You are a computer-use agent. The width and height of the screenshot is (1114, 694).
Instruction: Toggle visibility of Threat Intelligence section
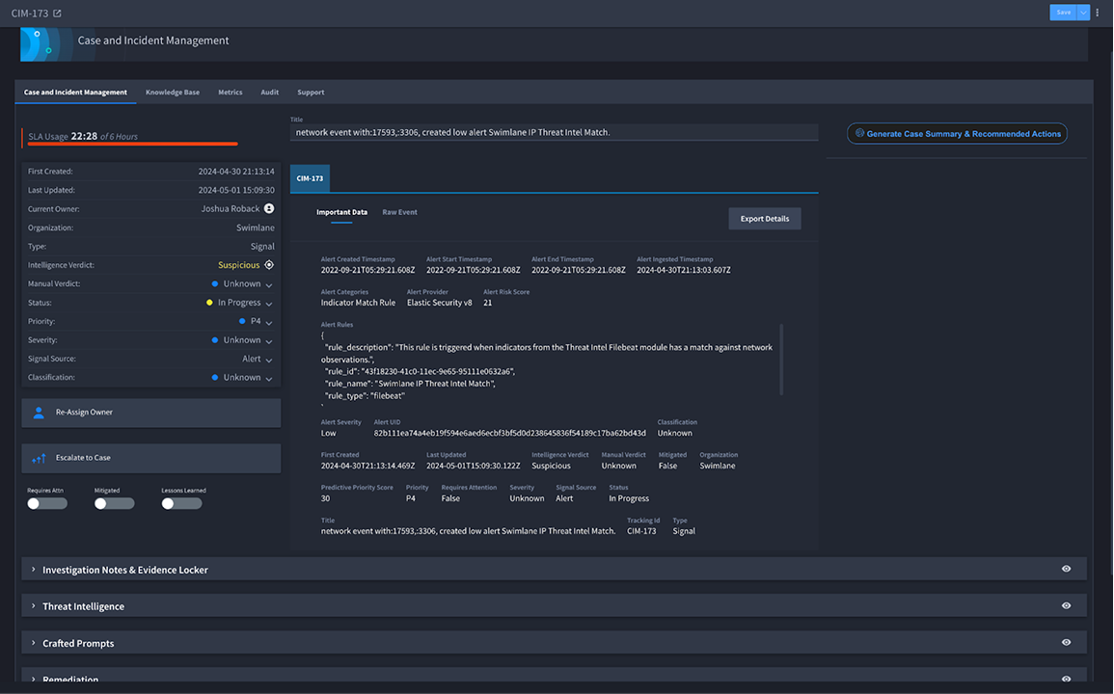(1067, 606)
